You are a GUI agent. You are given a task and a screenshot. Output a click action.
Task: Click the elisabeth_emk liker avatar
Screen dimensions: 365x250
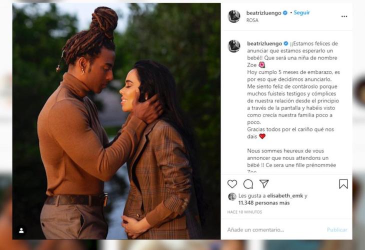coord(232,196)
